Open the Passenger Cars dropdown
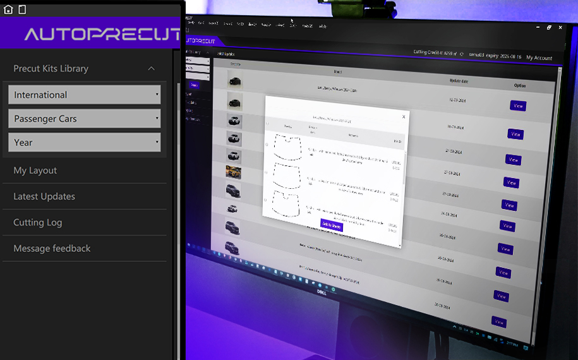 click(84, 119)
